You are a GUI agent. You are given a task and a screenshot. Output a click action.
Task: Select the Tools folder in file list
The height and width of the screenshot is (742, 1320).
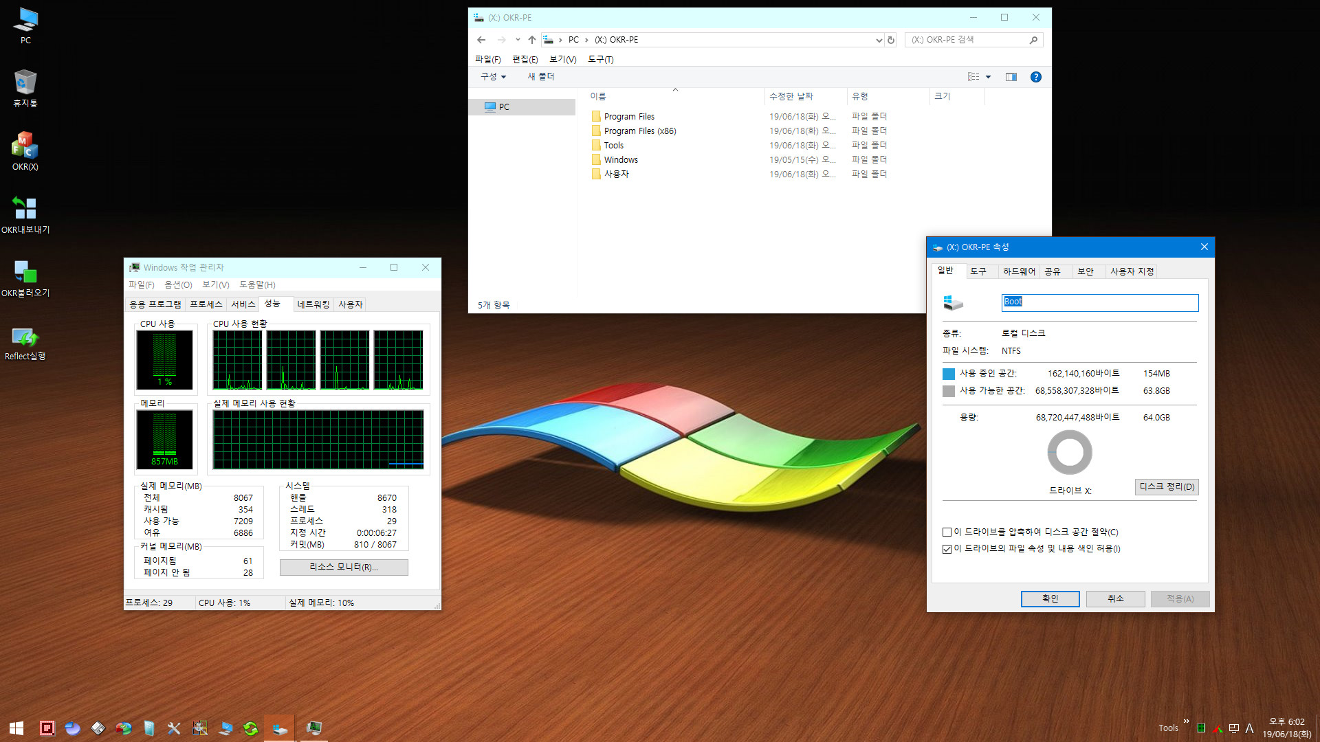point(614,146)
